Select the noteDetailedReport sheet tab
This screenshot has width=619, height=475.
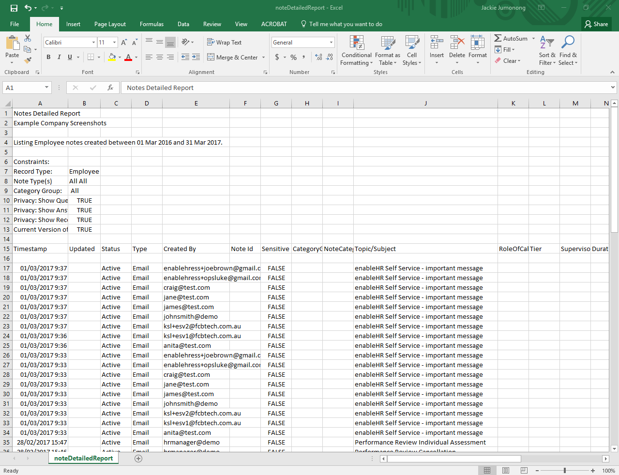pyautogui.click(x=83, y=459)
